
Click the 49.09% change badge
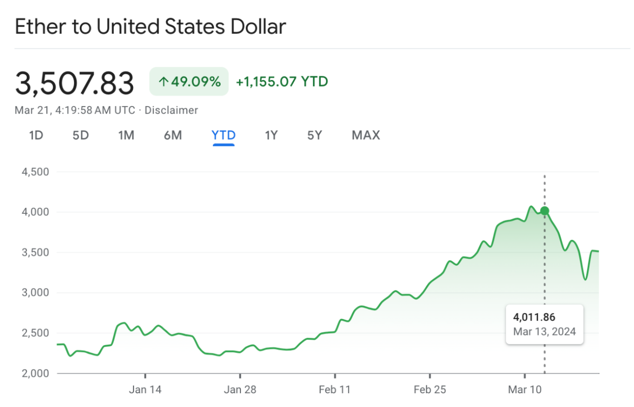[189, 82]
